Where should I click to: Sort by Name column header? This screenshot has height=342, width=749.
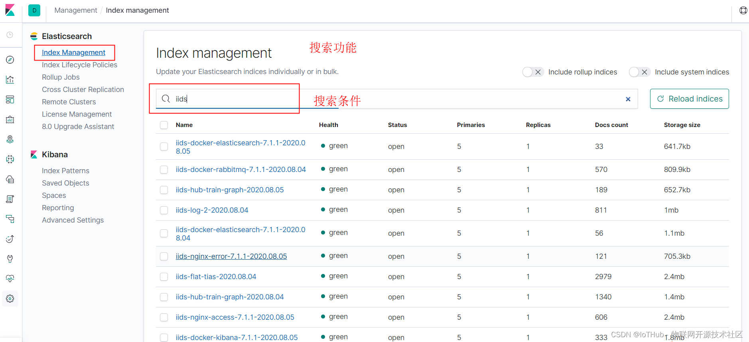point(184,125)
